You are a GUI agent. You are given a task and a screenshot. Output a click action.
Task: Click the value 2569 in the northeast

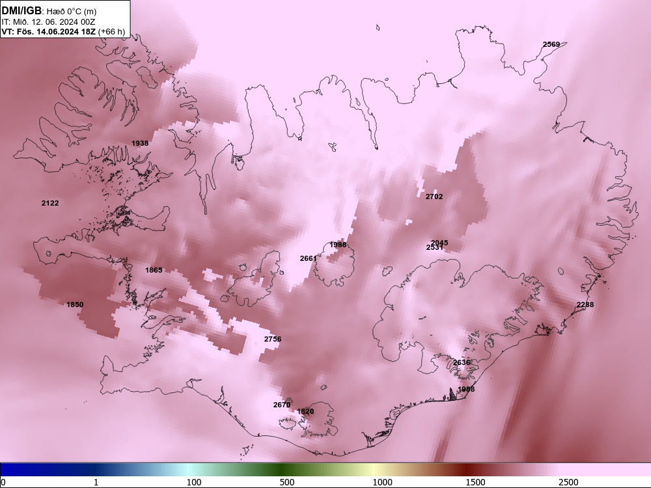point(551,44)
